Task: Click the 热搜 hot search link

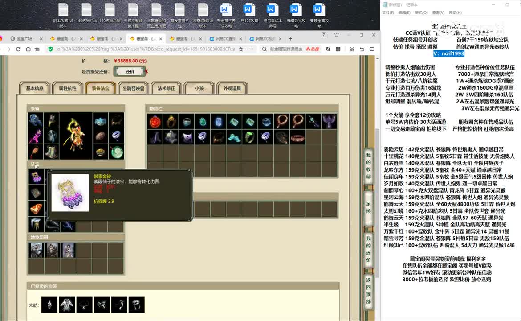Action: coord(313,49)
